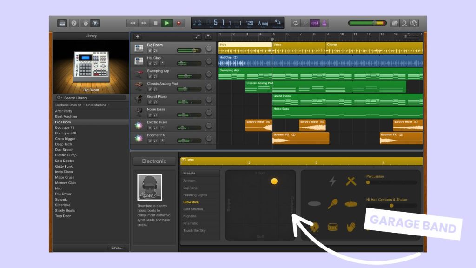Adjust the Big Room track volume slider
The height and width of the screenshot is (268, 476).
point(189,50)
